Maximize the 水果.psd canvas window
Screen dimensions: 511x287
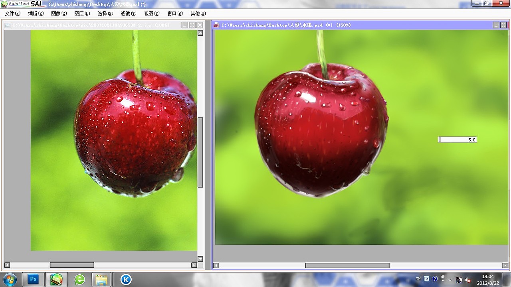(504, 25)
